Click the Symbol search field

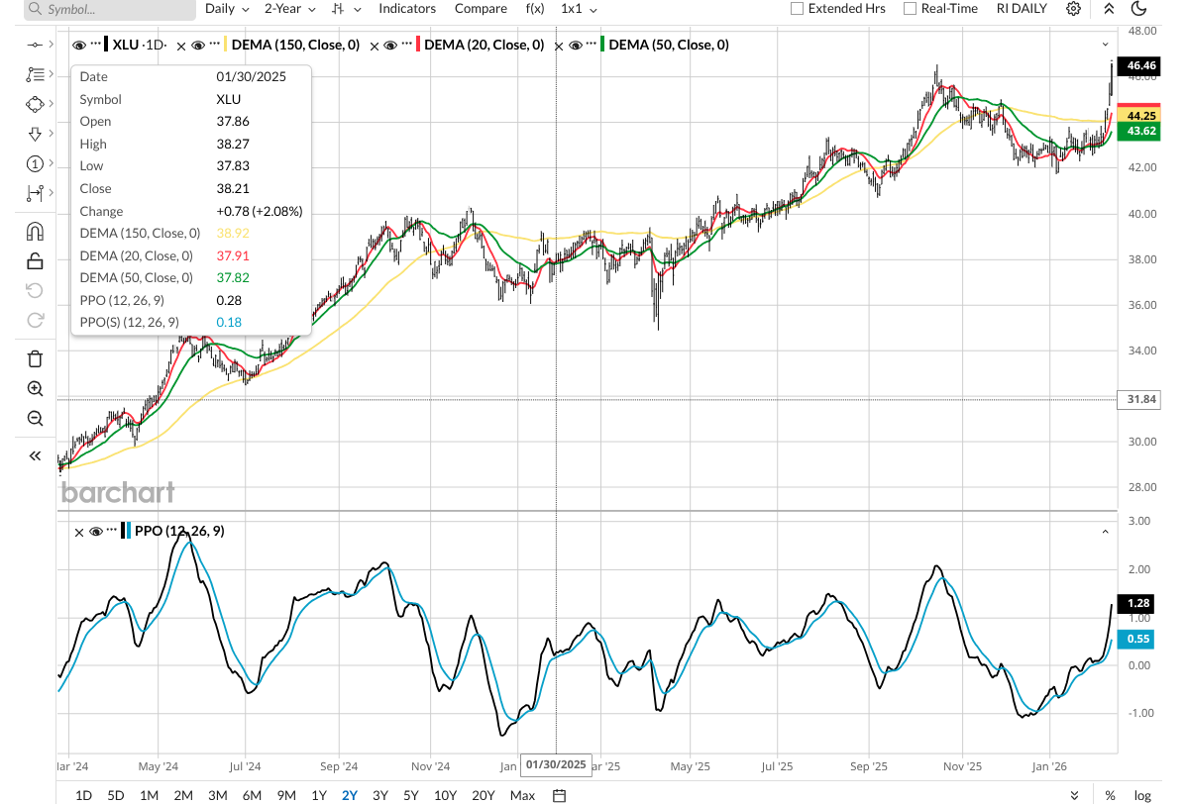(x=109, y=10)
